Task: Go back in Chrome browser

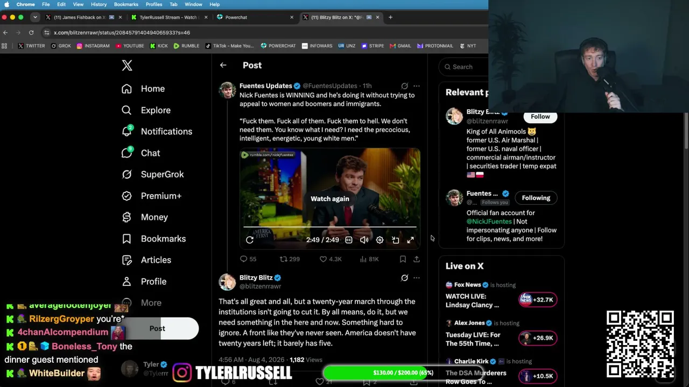Action: click(x=5, y=32)
